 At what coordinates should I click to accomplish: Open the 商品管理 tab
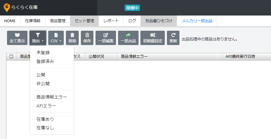coord(58,21)
